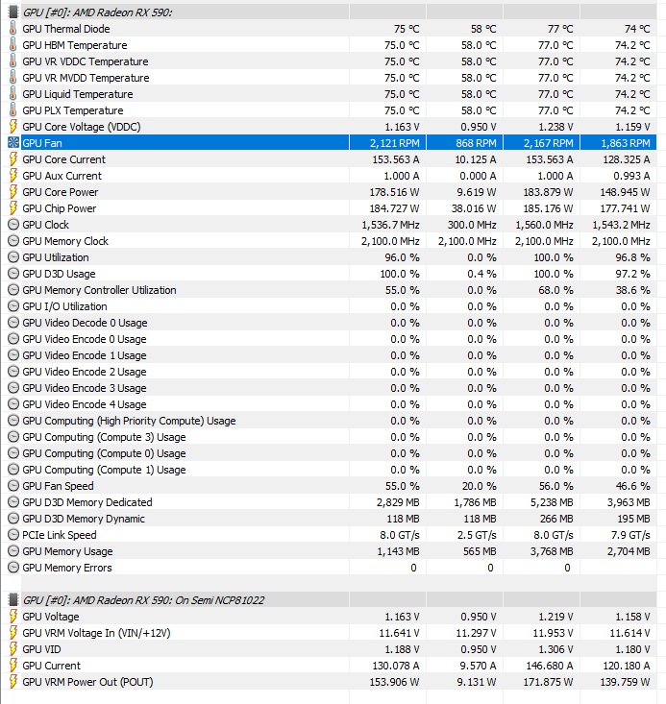Click the round icon of GPU D3D Usage
Image resolution: width=666 pixels, height=704 pixels.
click(13, 274)
